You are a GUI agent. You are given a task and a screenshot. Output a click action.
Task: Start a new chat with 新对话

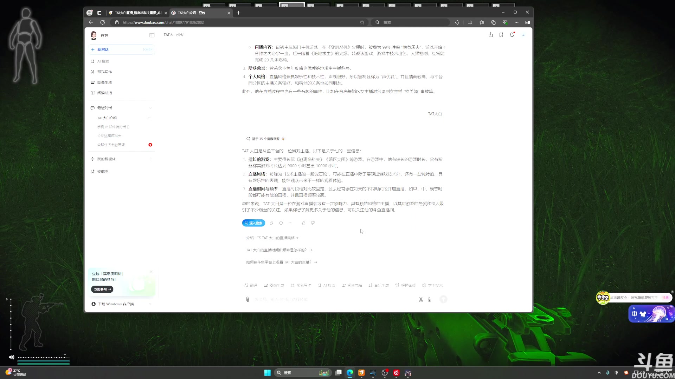pos(121,49)
